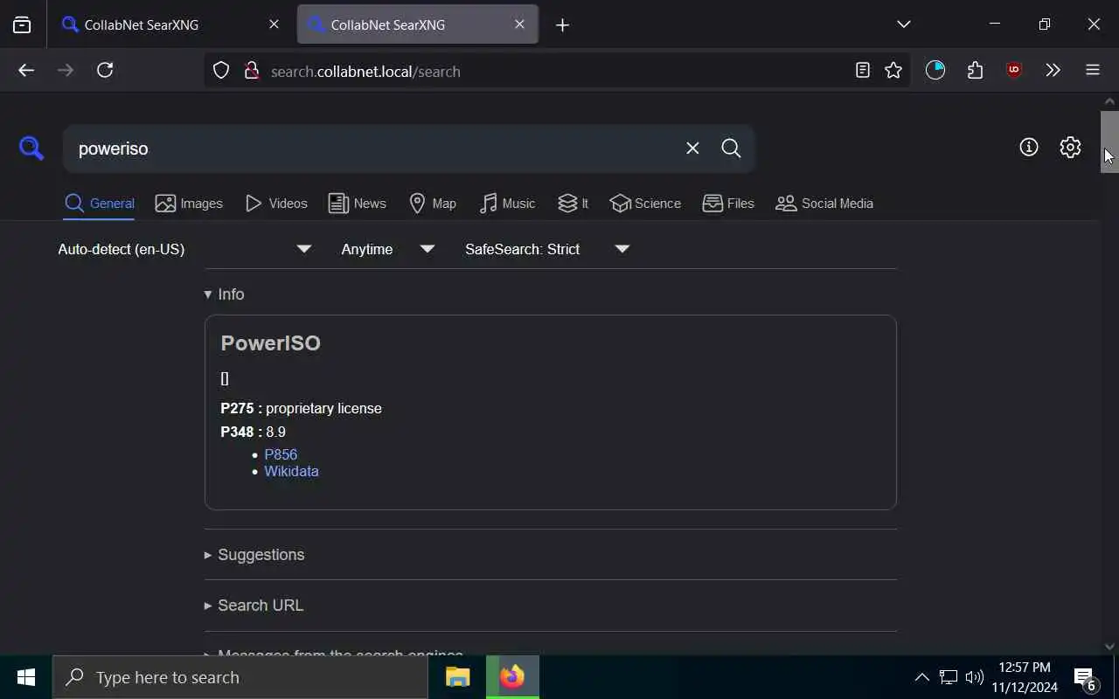This screenshot has width=1119, height=699.
Task: Bookmark this page with star
Action: click(x=893, y=71)
